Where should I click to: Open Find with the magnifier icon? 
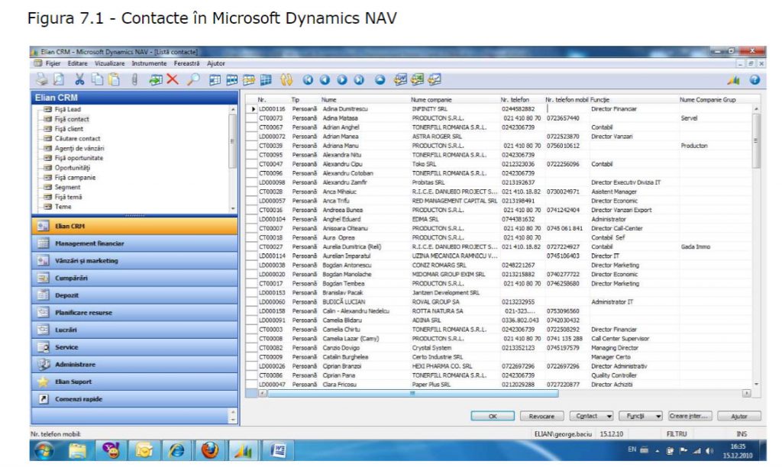[x=193, y=80]
